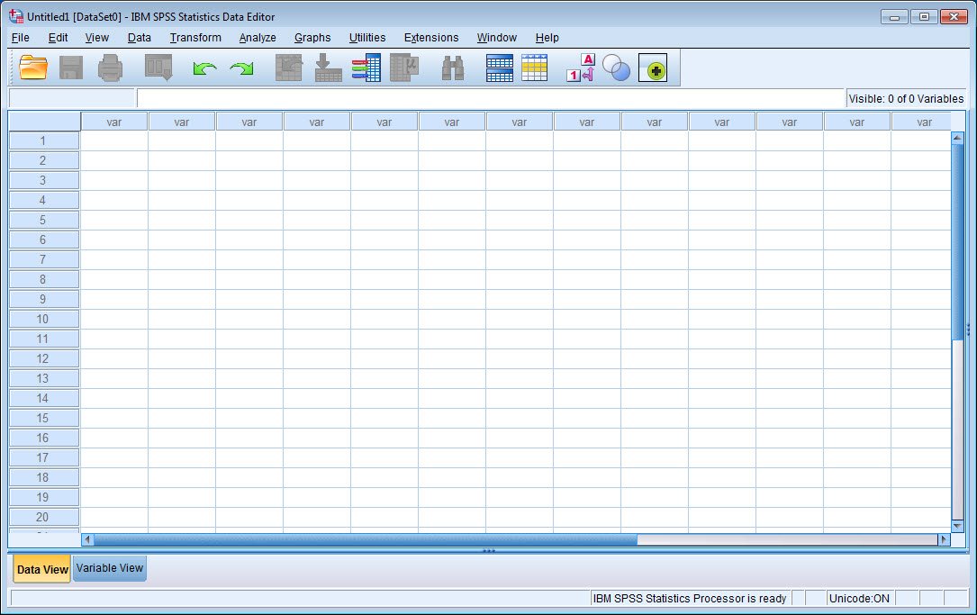Click the 'Visible: 0 of 0 Variables' label
This screenshot has width=977, height=615.
pyautogui.click(x=905, y=98)
